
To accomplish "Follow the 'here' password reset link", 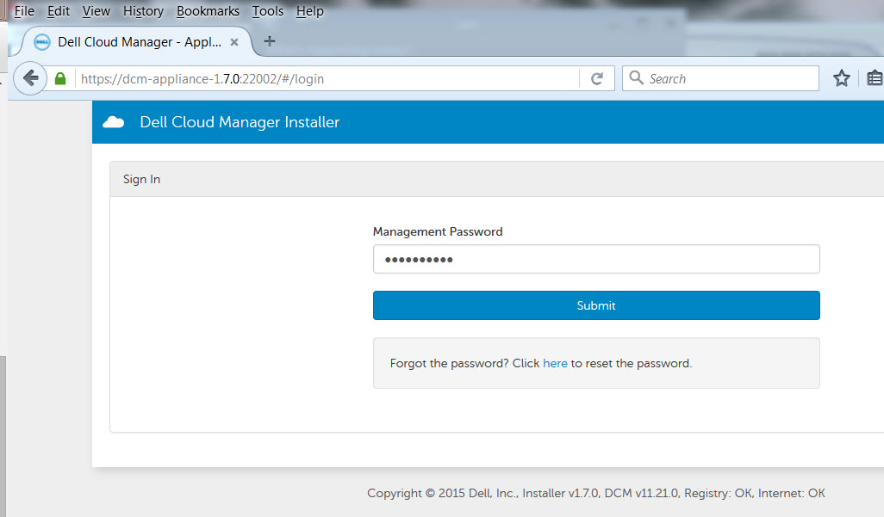I will (x=555, y=363).
